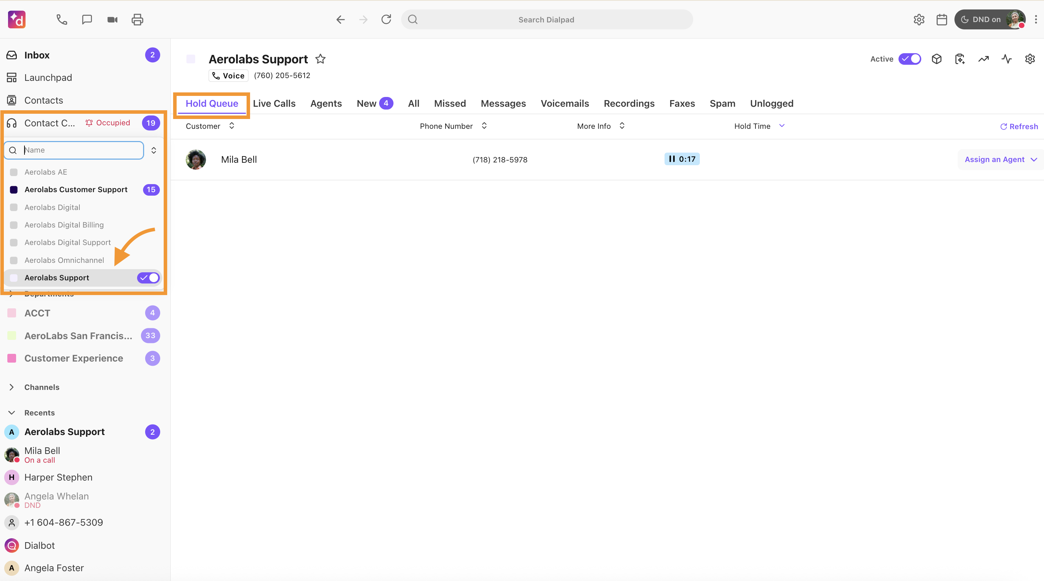Open the phone dialer icon
Viewport: 1044px width, 581px height.
coord(62,20)
